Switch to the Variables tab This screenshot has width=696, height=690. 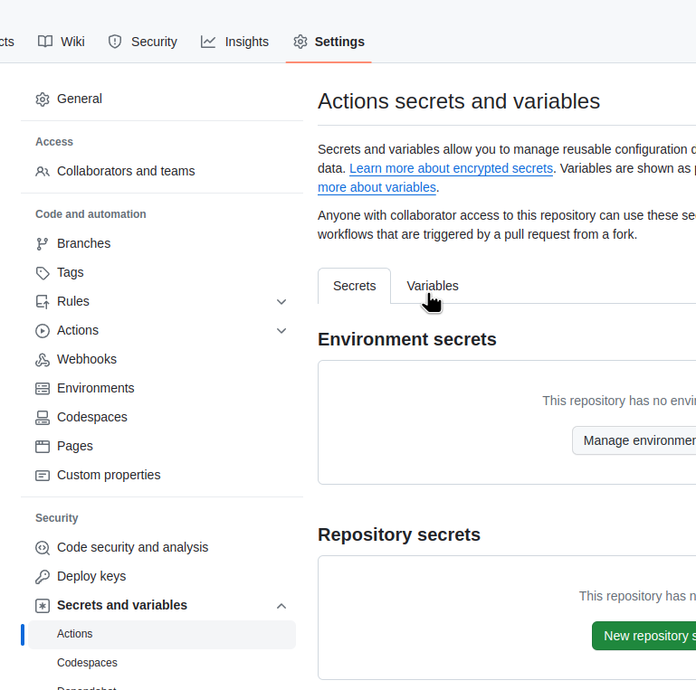[433, 286]
